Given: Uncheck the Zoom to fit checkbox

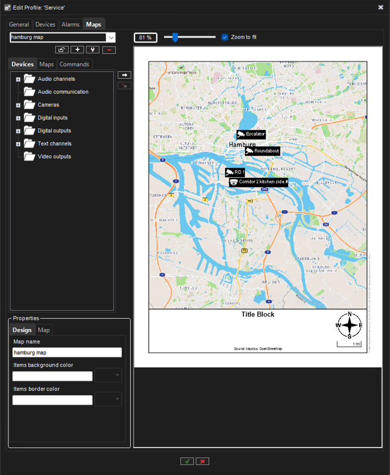Looking at the screenshot, I should point(225,37).
